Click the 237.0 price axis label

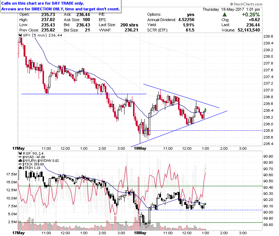(x=268, y=90)
